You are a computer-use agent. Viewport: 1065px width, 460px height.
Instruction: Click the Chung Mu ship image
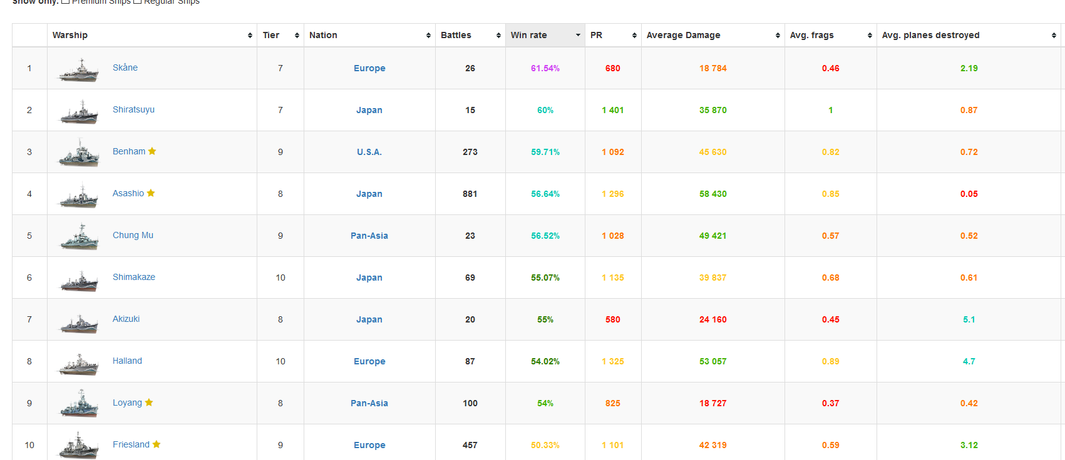coord(79,237)
